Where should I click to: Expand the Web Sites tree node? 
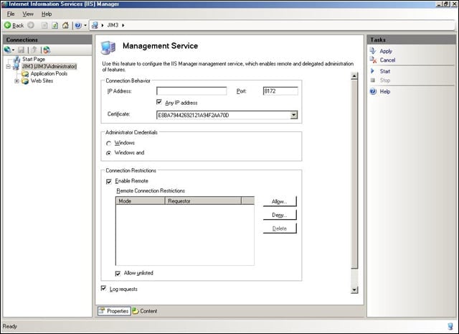(x=16, y=81)
